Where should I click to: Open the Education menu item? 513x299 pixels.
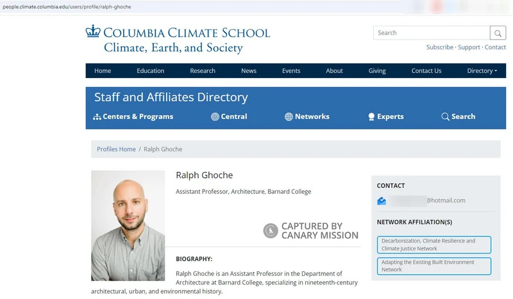[x=151, y=71]
